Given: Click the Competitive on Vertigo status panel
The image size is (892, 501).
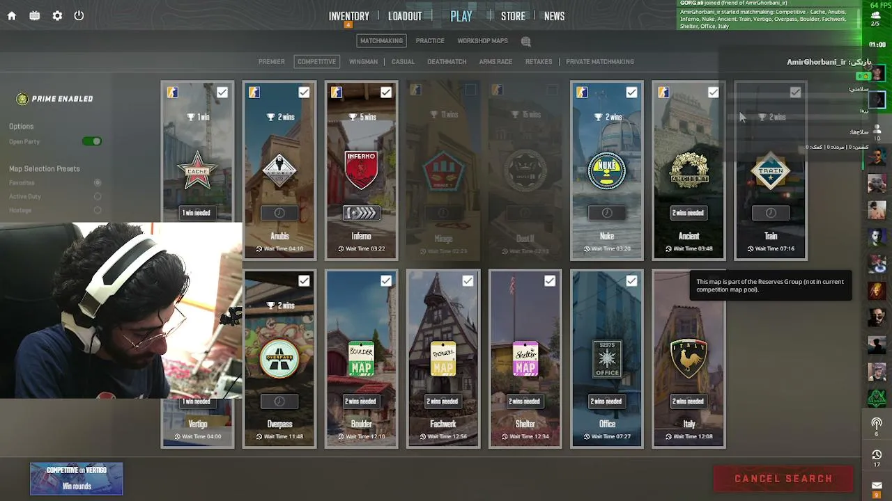Looking at the screenshot, I should click(77, 479).
